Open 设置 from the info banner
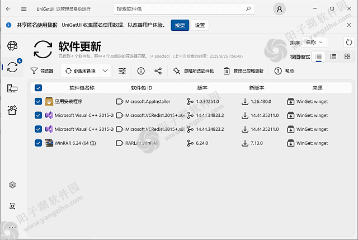This screenshot has height=240, width=358. click(200, 25)
